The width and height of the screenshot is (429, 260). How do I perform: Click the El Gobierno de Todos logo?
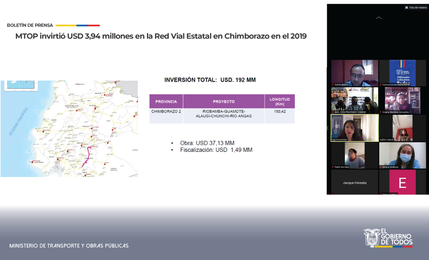coord(388,237)
